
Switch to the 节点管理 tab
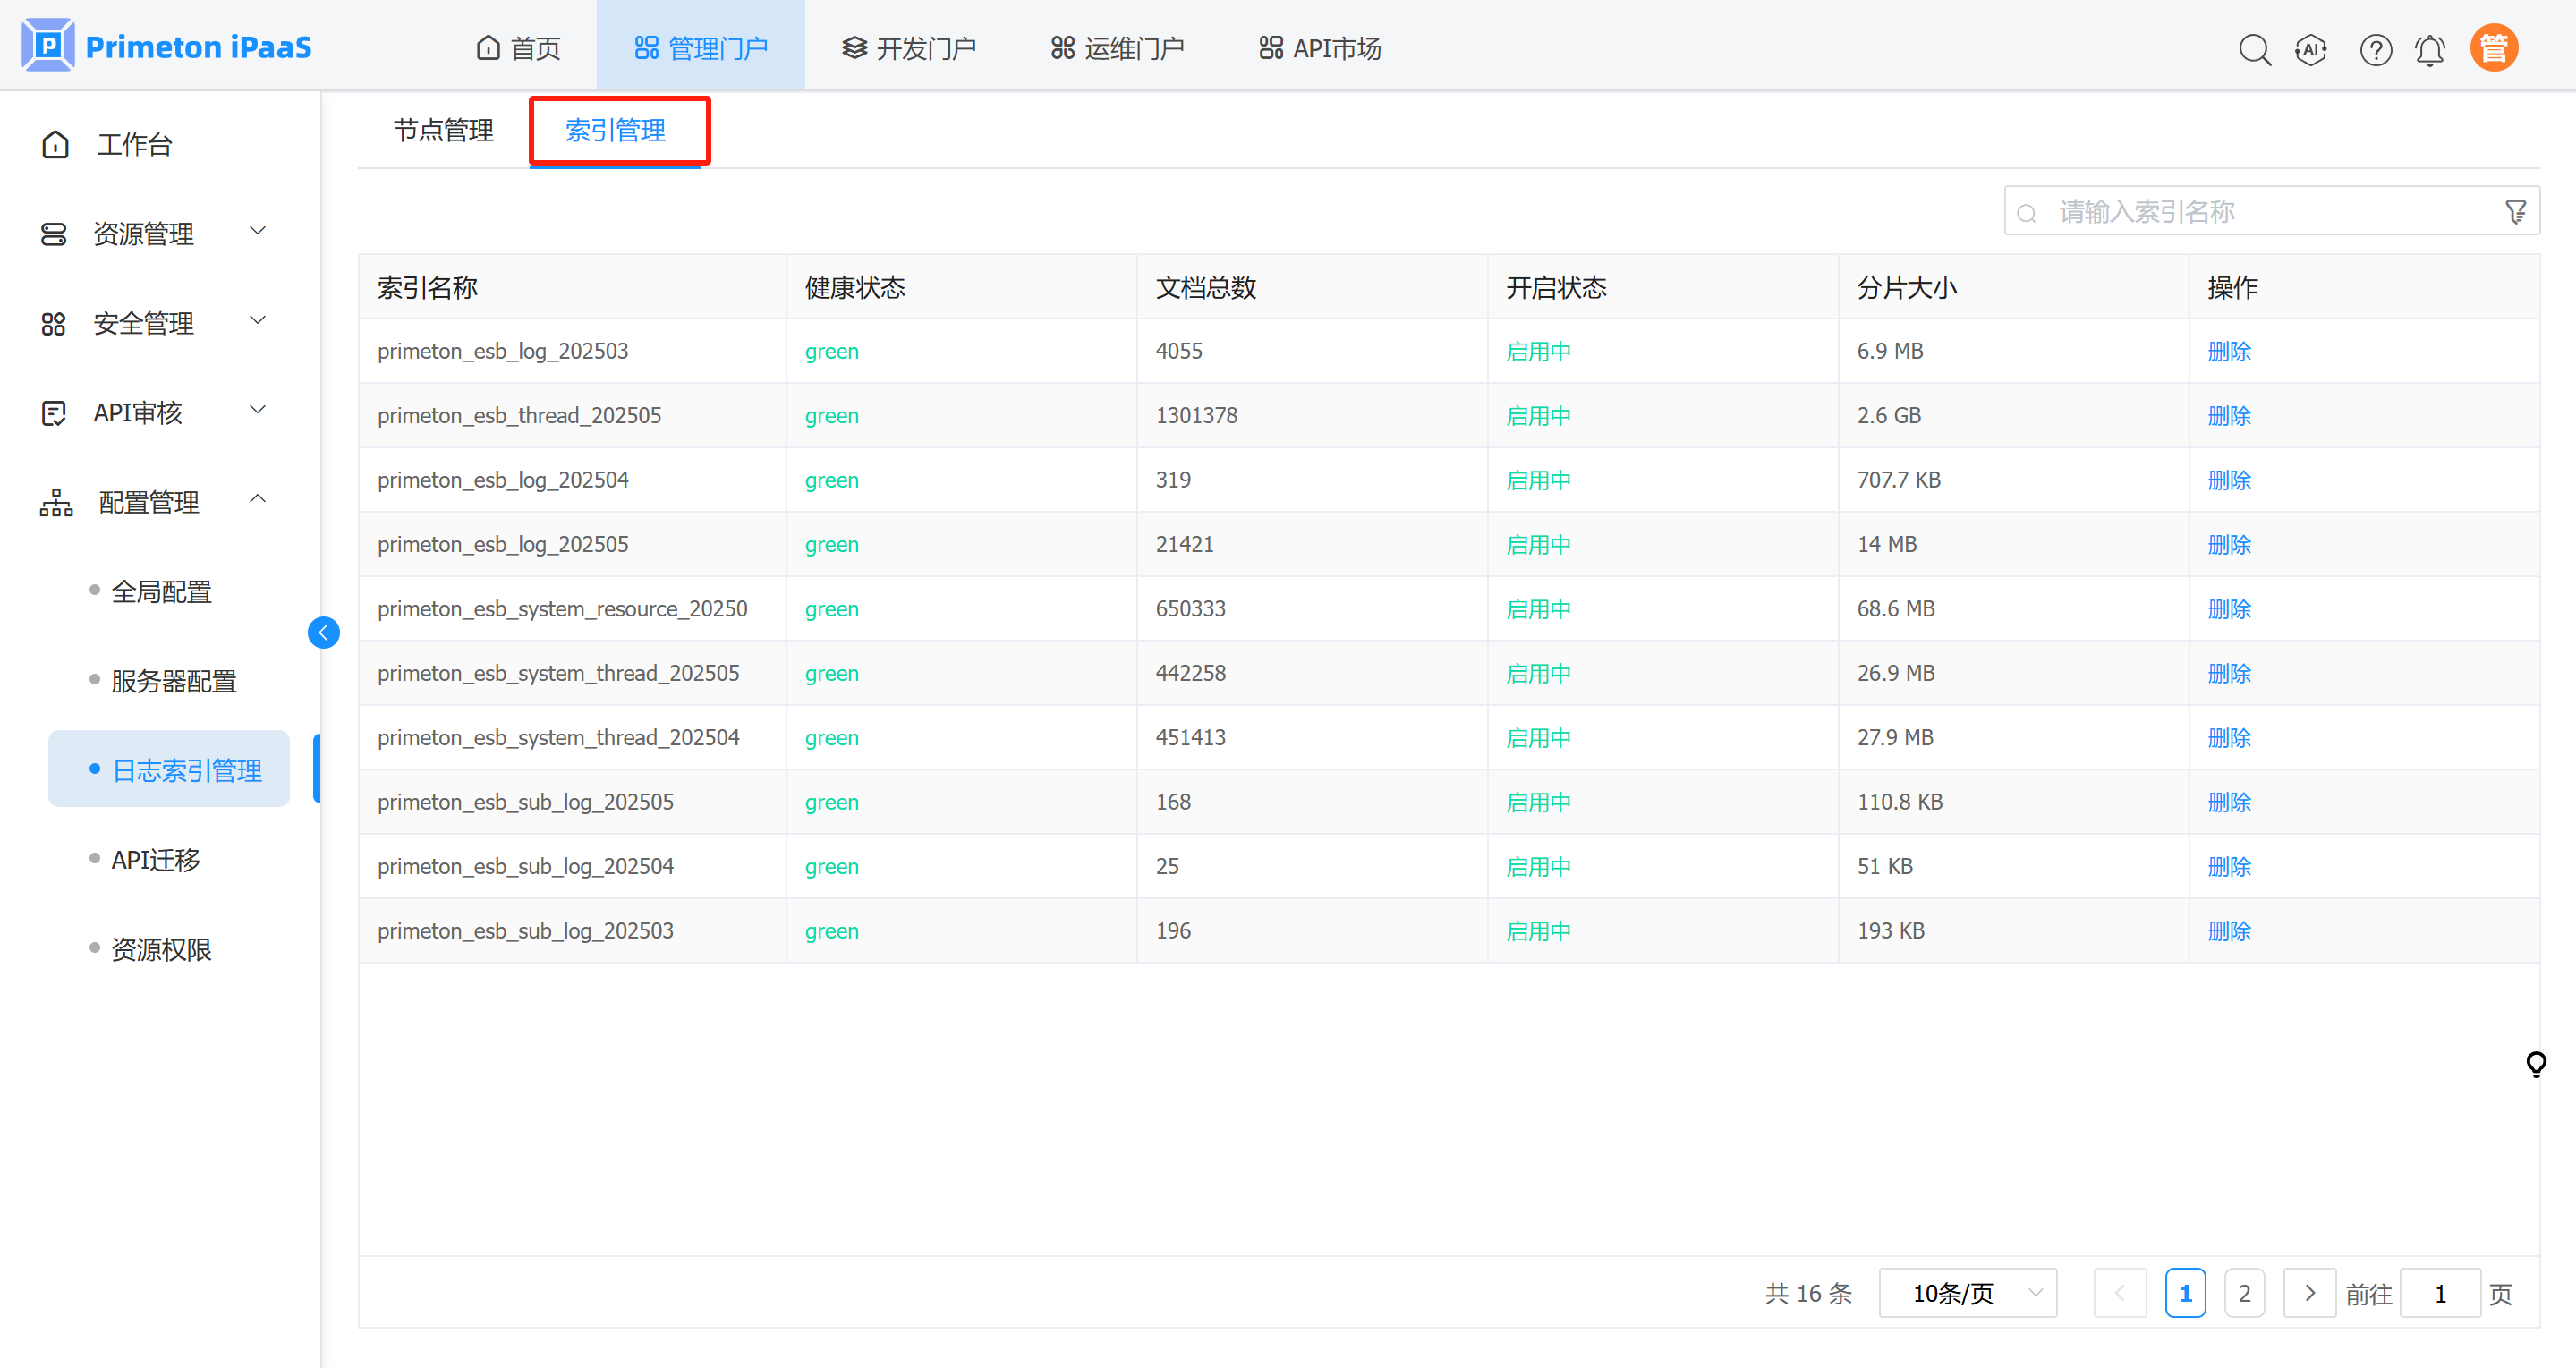pos(443,130)
